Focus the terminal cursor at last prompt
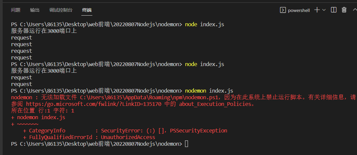357x155 pixels. (x=186, y=144)
